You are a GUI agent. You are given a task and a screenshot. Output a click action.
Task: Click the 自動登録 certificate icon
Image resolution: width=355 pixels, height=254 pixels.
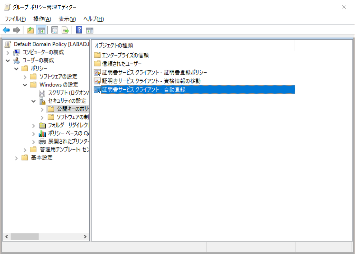click(x=97, y=90)
